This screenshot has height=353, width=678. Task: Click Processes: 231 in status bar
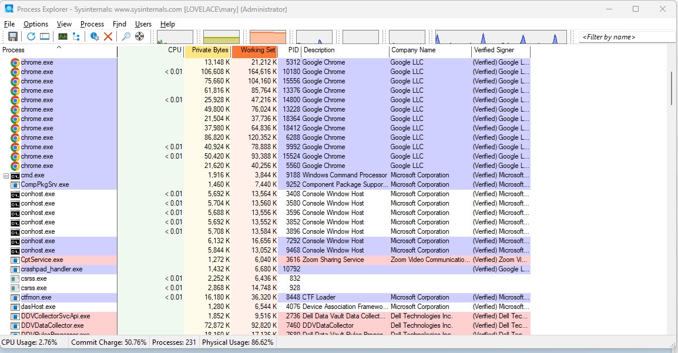pos(174,342)
